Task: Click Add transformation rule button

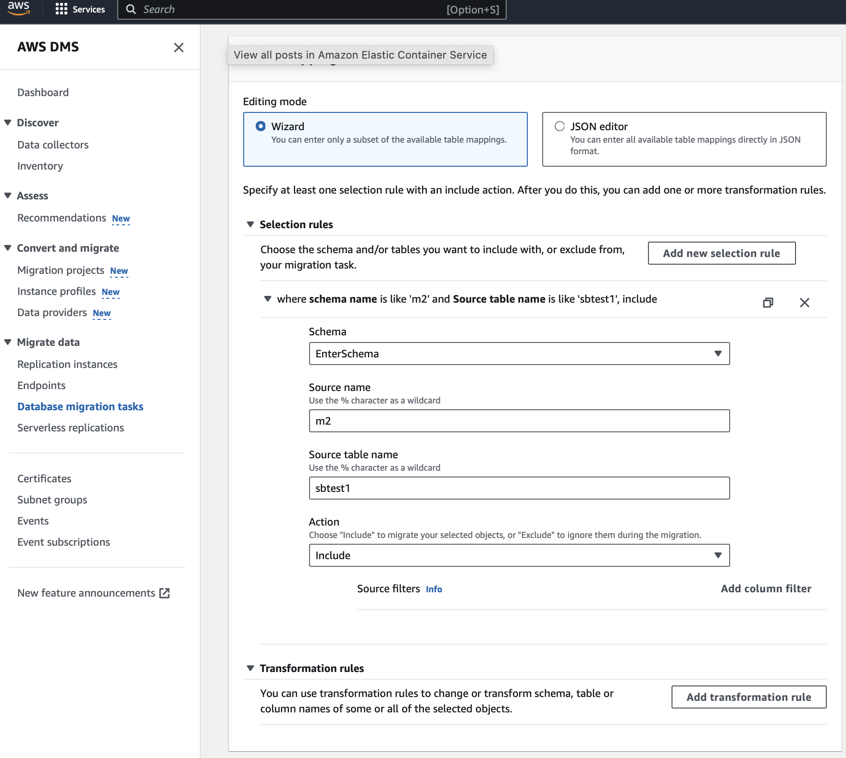Action: tap(749, 697)
